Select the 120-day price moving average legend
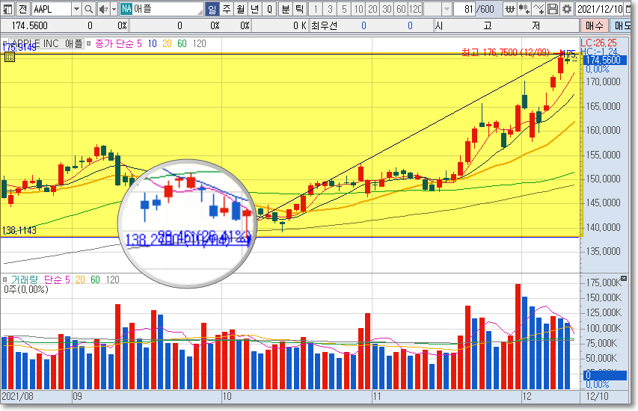 point(199,43)
